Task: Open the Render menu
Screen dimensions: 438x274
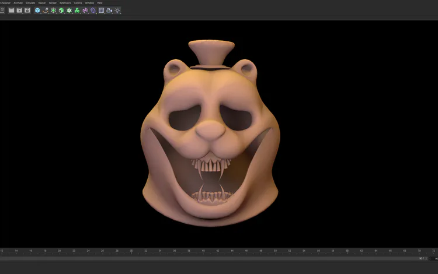Action: (x=53, y=3)
